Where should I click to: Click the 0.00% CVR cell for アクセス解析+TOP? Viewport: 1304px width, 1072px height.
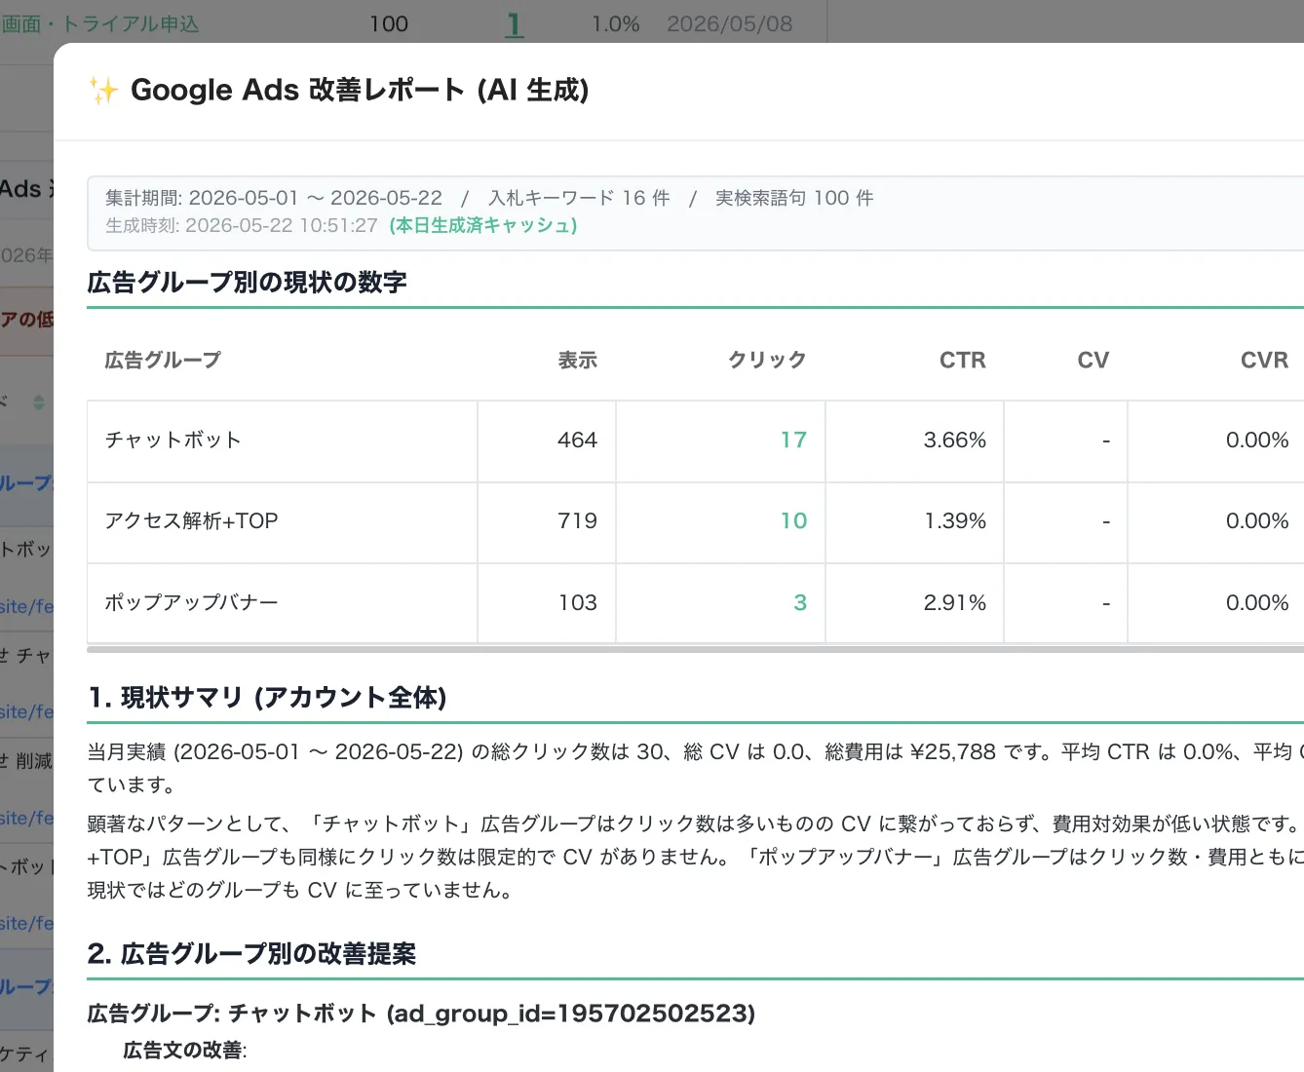[x=1216, y=522]
